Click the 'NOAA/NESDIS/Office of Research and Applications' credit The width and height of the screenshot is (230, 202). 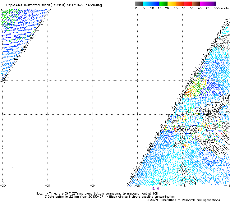(x=183, y=200)
